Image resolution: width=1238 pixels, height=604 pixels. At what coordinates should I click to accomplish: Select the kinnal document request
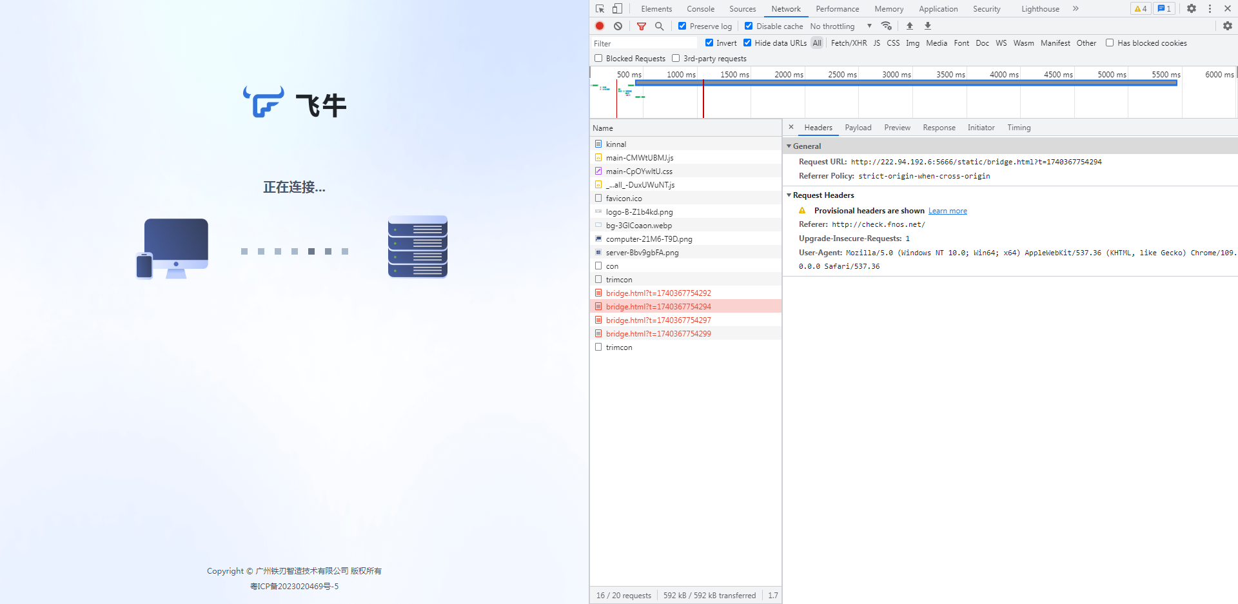tap(685, 144)
